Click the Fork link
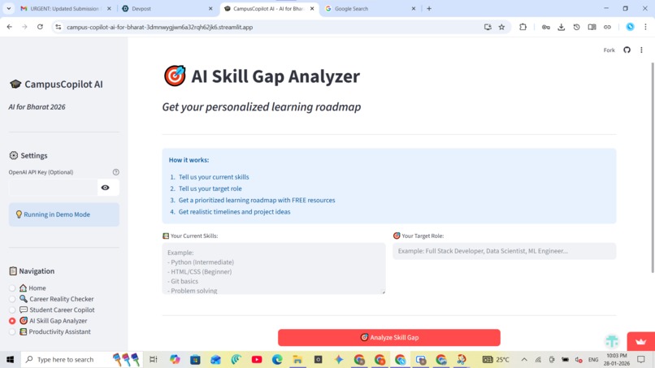The height and width of the screenshot is (368, 655). (609, 50)
